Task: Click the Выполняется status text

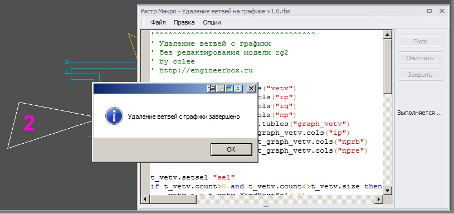Action: (x=420, y=113)
